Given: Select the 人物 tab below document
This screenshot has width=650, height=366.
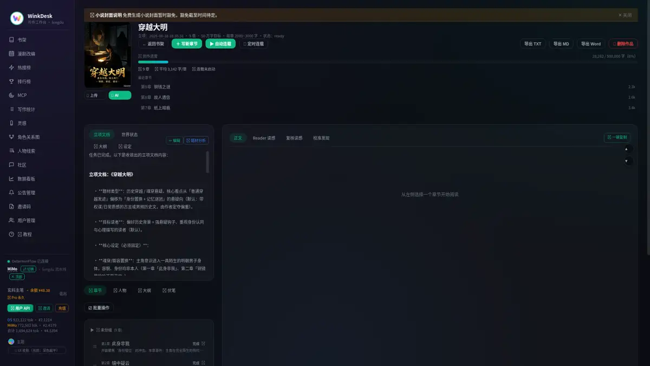Looking at the screenshot, I should 119,291.
